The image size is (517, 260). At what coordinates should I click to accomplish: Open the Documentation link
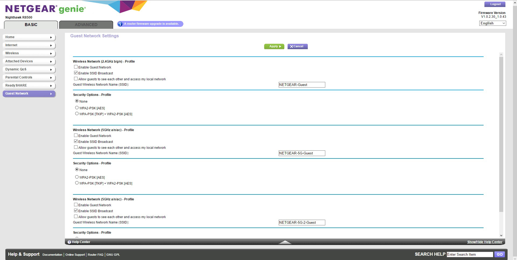coord(52,255)
